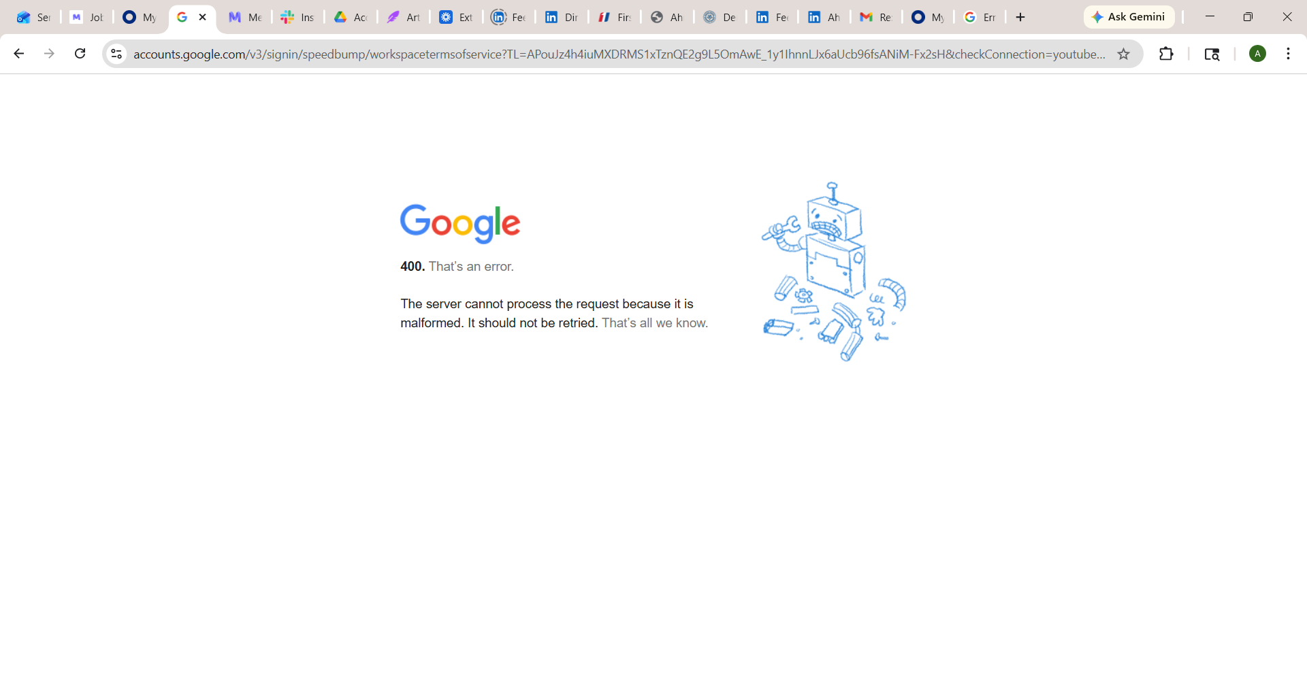View site information icon in address bar
Screen dimensions: 1307x694
pos(116,54)
